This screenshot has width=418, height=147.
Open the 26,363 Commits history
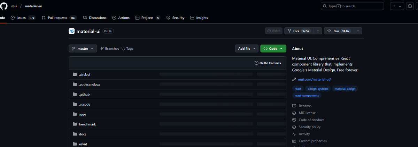pyautogui.click(x=268, y=63)
